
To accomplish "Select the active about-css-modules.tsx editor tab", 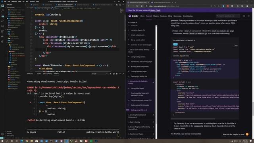I will 64,5.
